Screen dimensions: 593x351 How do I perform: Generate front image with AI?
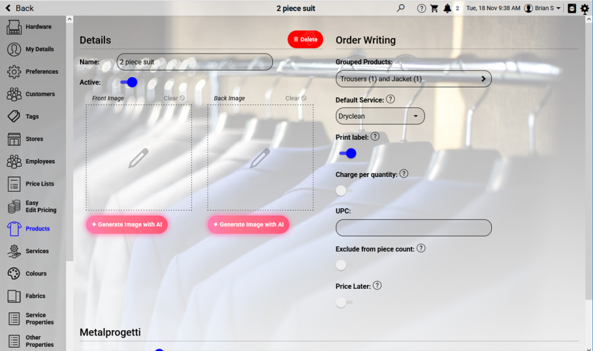[127, 224]
